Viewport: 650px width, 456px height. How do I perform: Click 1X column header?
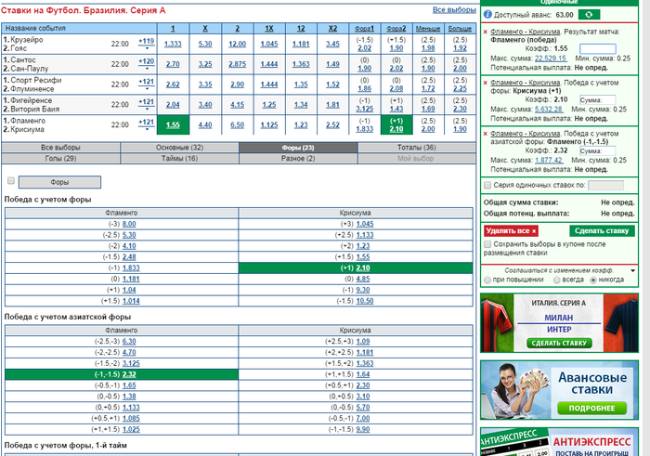coord(269,29)
